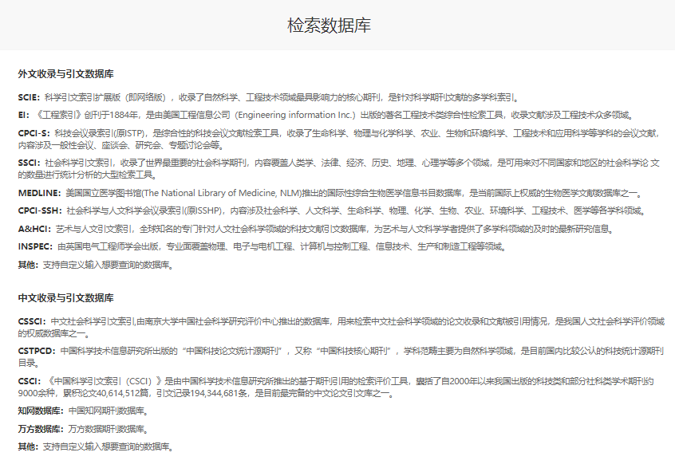Click the SCIE label
The image size is (675, 468).
coord(29,97)
